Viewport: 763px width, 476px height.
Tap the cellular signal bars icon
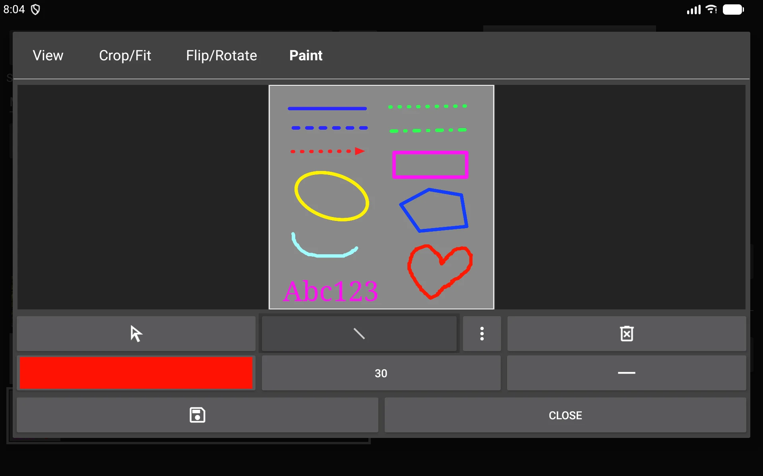[694, 10]
